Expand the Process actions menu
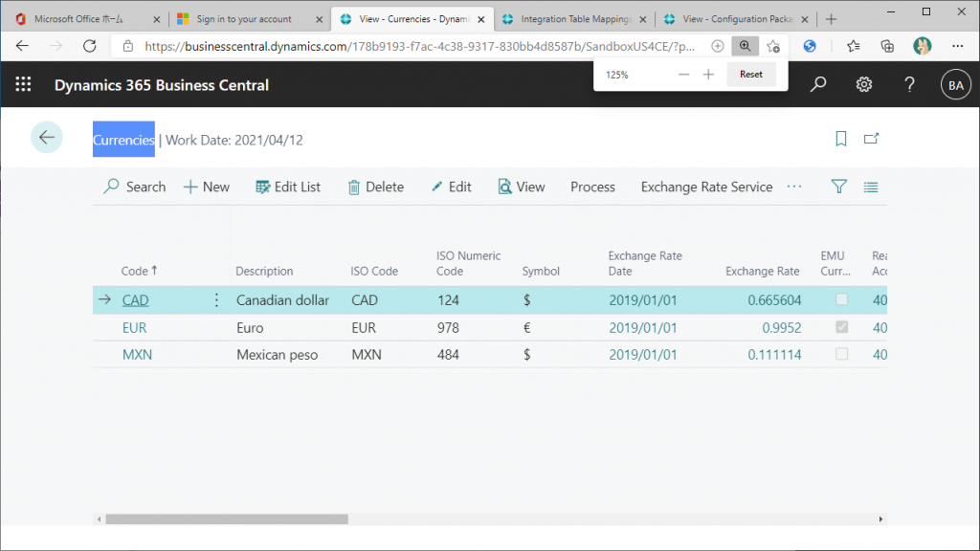The width and height of the screenshot is (980, 551). [592, 187]
